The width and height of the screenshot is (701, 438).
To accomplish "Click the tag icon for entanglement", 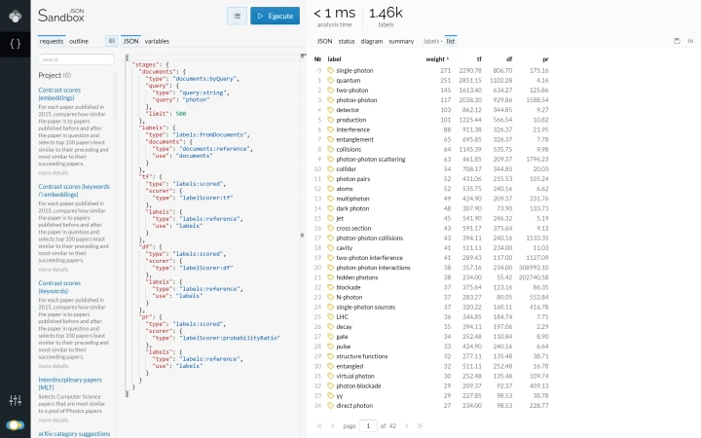I will [330, 139].
